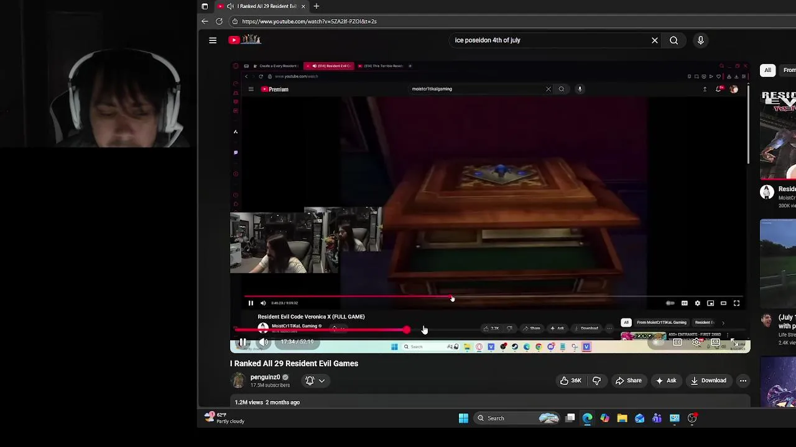Open the YouTube guide hamburger menu
This screenshot has height=447, width=796.
coord(213,40)
